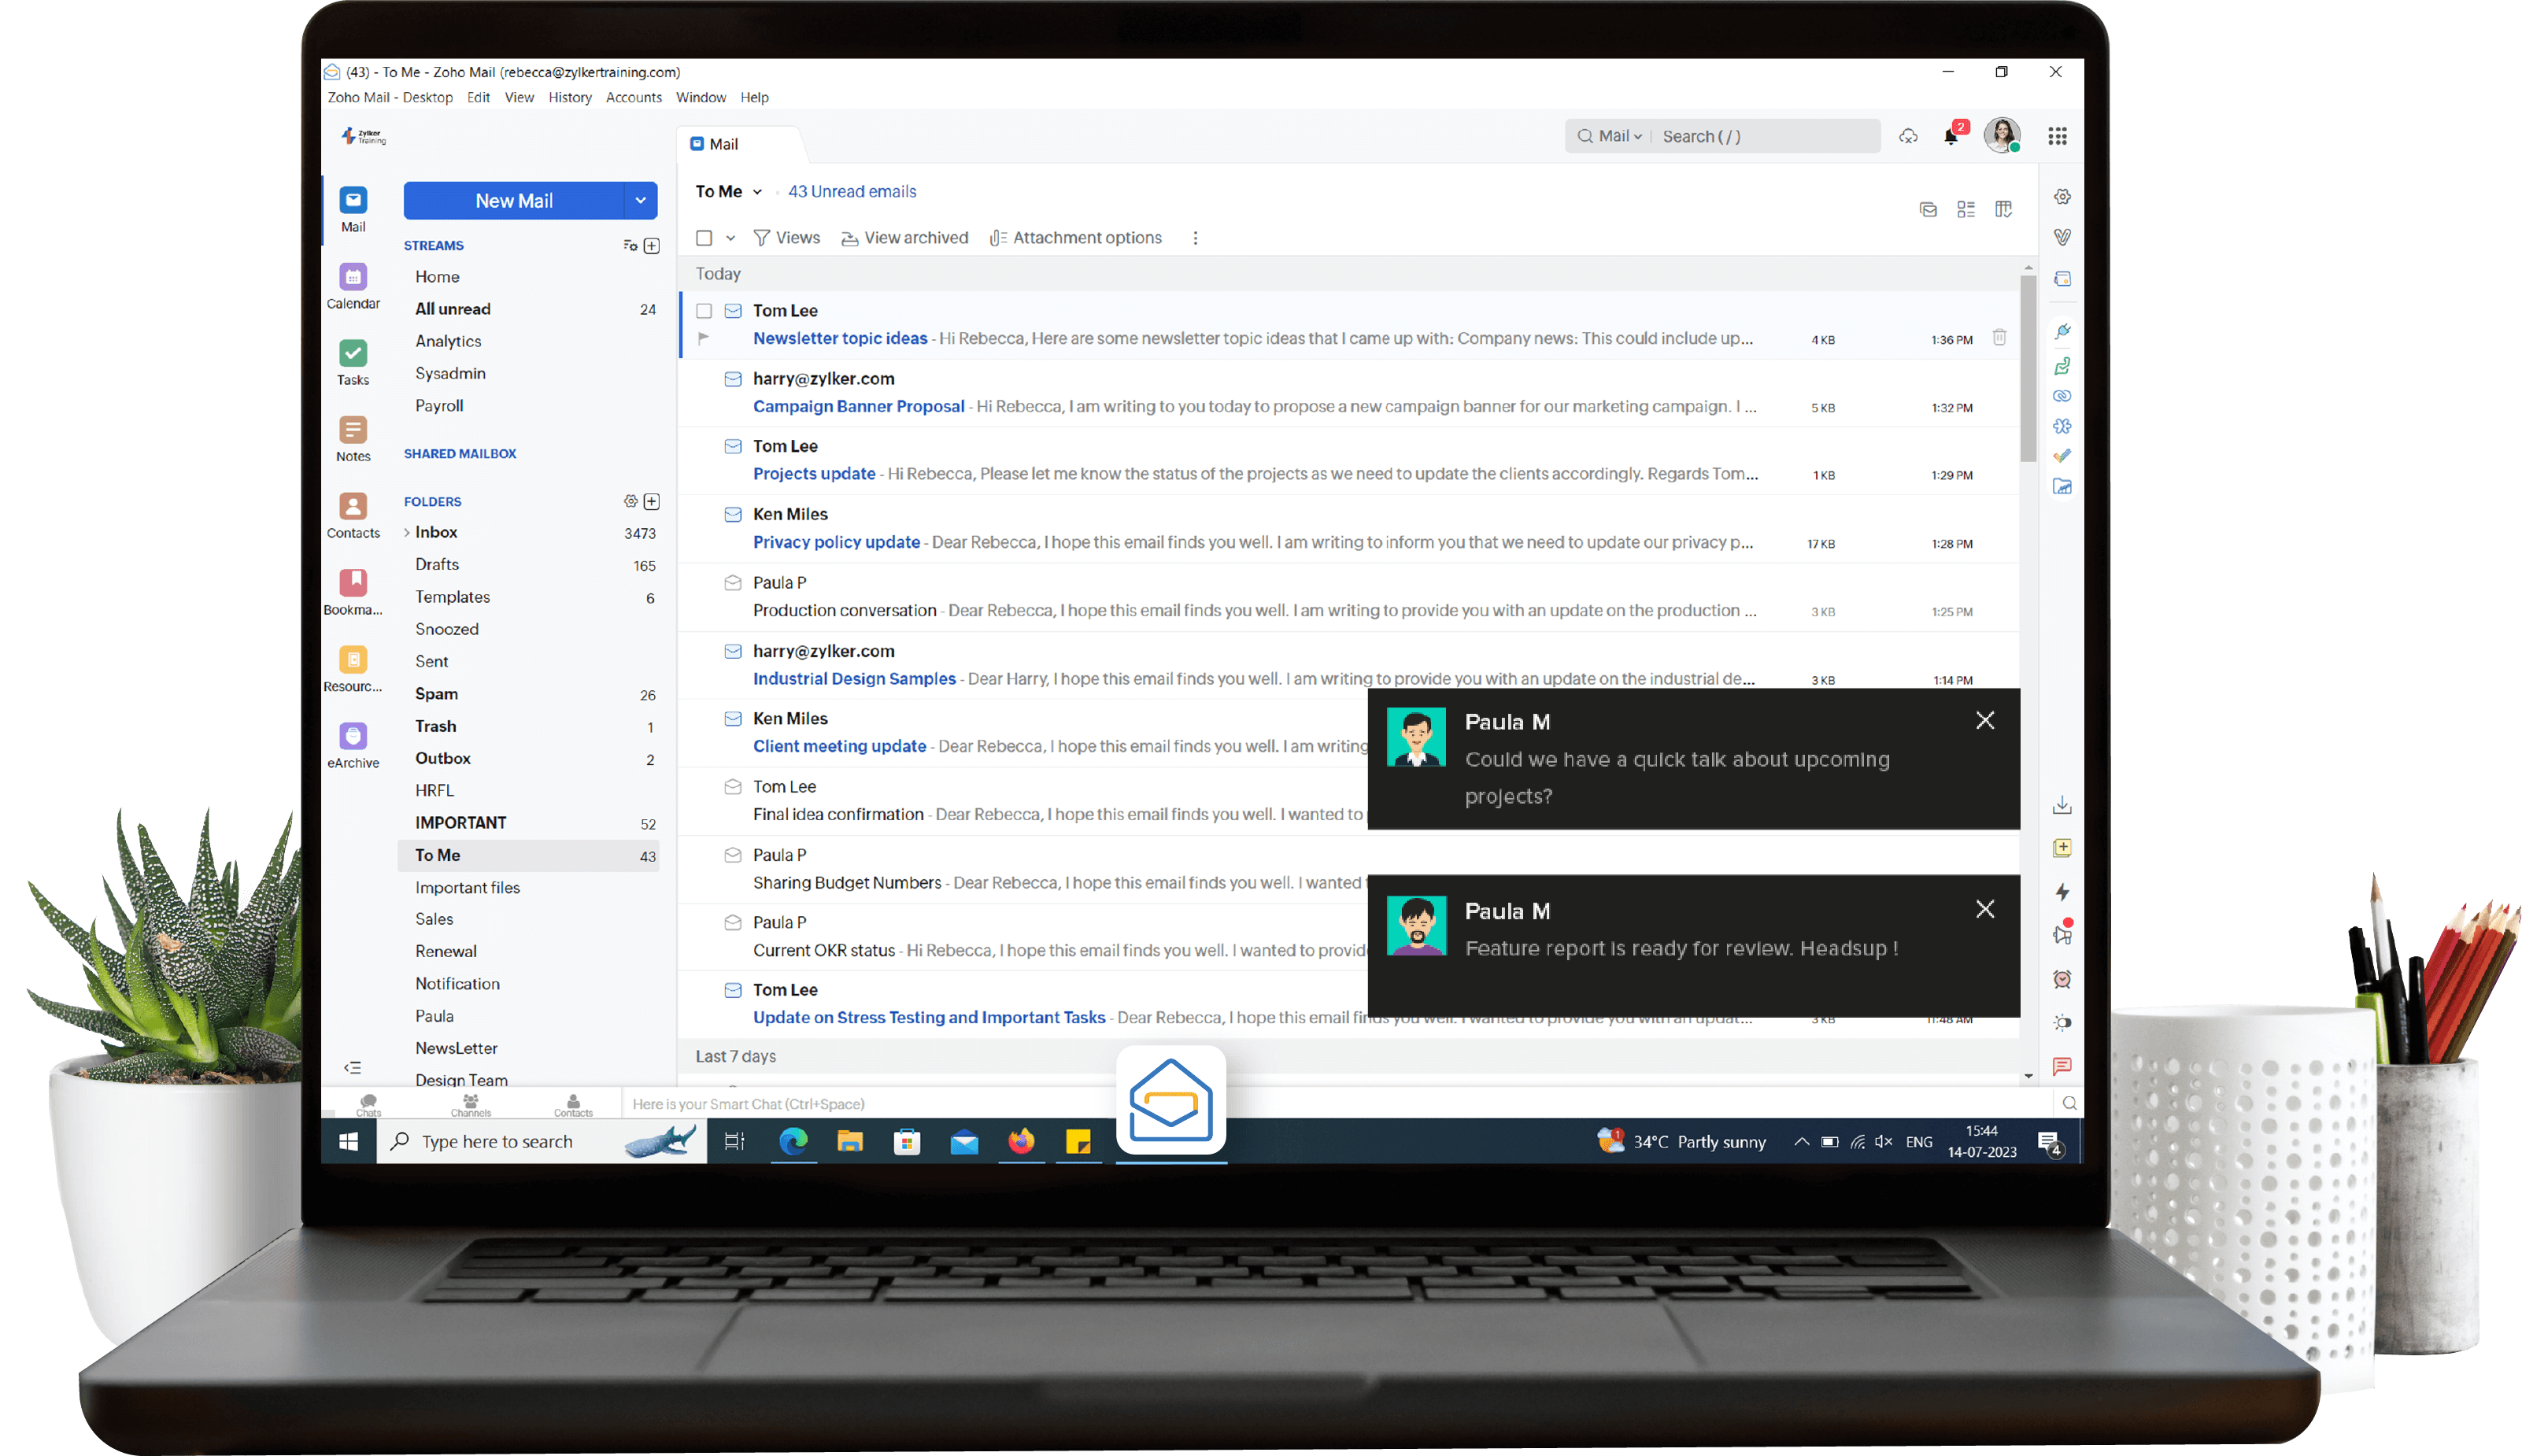Switch to night mode via moon icon

tap(2062, 1022)
